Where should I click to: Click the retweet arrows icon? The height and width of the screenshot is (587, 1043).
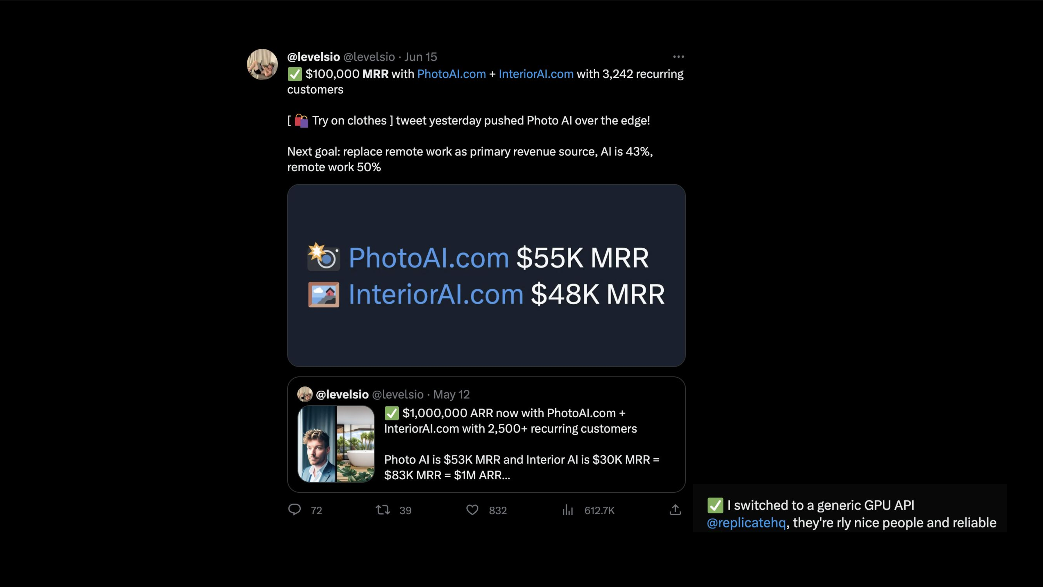(383, 509)
